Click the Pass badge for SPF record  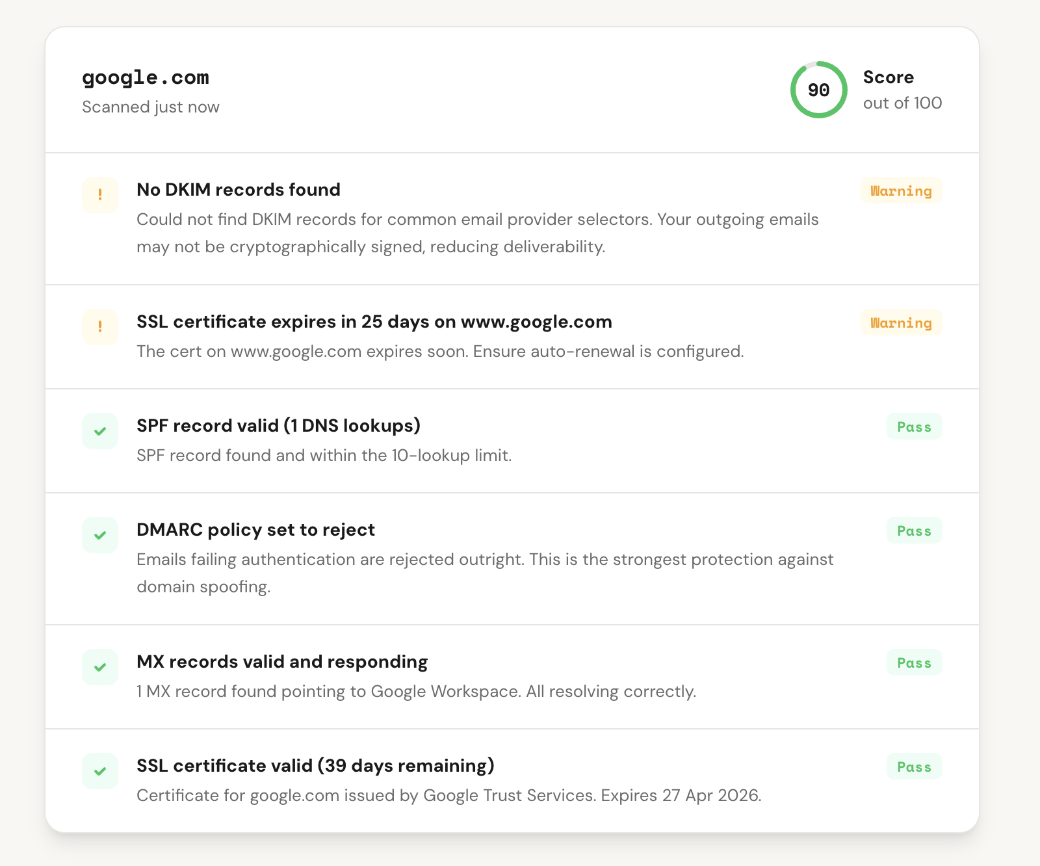click(x=915, y=426)
